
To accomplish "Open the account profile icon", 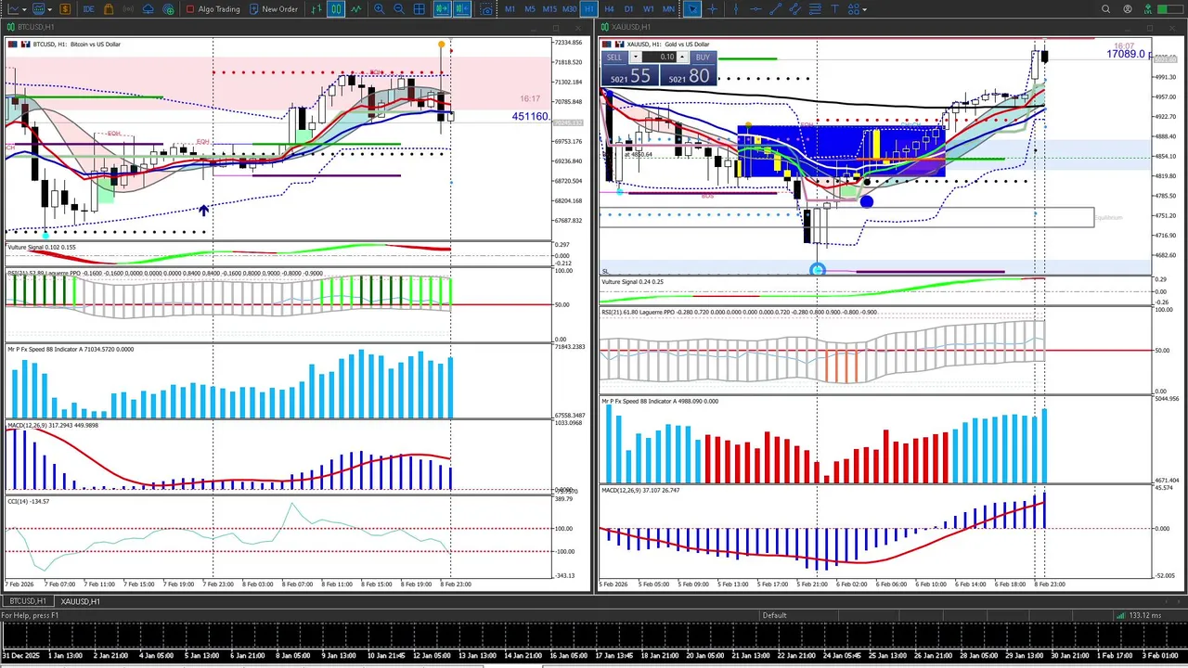I will (x=1128, y=9).
